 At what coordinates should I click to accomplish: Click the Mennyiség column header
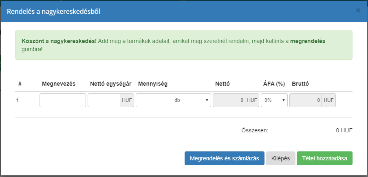tap(153, 84)
